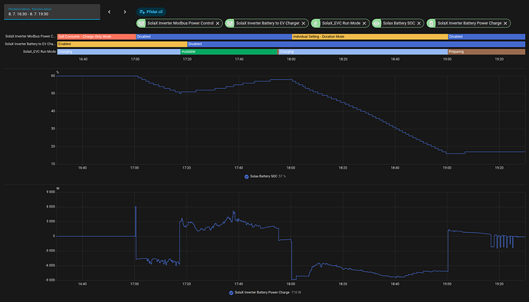
Task: Click the Self Consume - Charge Only Mode segment
Action: click(97, 37)
